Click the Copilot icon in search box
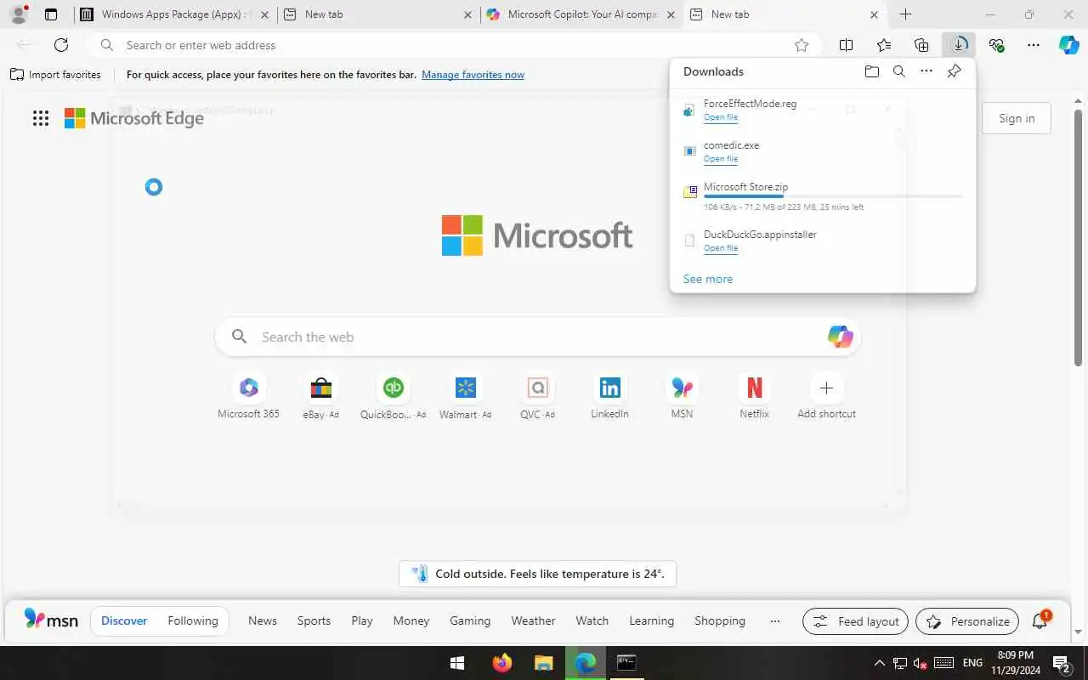This screenshot has height=680, width=1088. (840, 337)
